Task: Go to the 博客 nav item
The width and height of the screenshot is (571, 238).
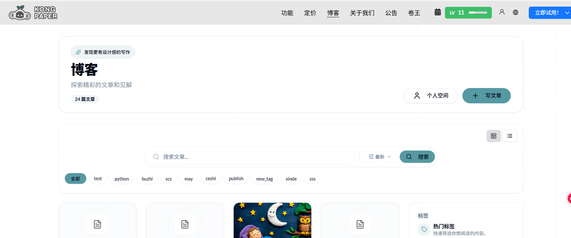Action: point(333,13)
